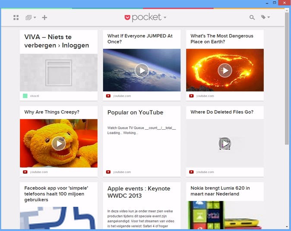
Task: Click YouTube icon under 'Deleted Files' card
Action: (x=191, y=172)
